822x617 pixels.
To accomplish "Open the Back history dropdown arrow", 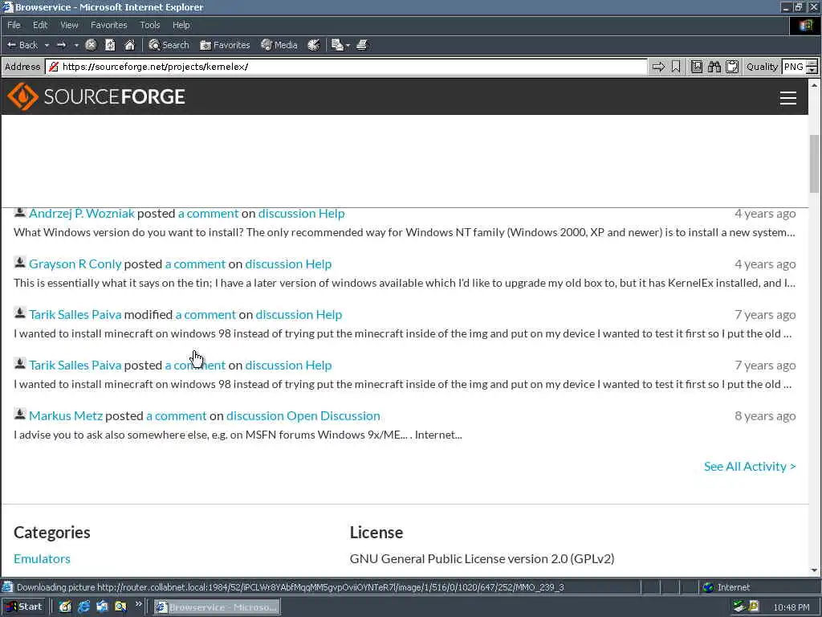I will [x=46, y=45].
